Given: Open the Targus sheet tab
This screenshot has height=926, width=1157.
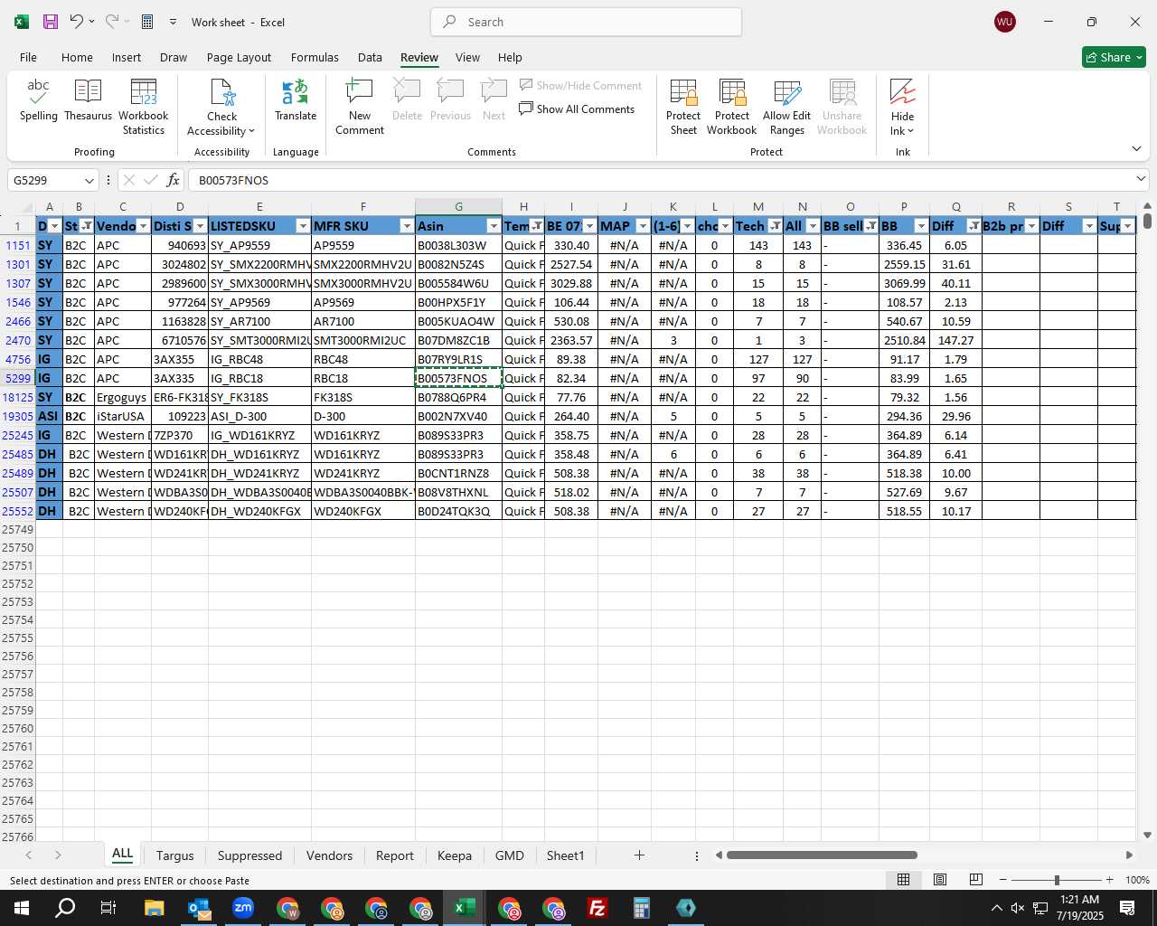Looking at the screenshot, I should coord(174,855).
